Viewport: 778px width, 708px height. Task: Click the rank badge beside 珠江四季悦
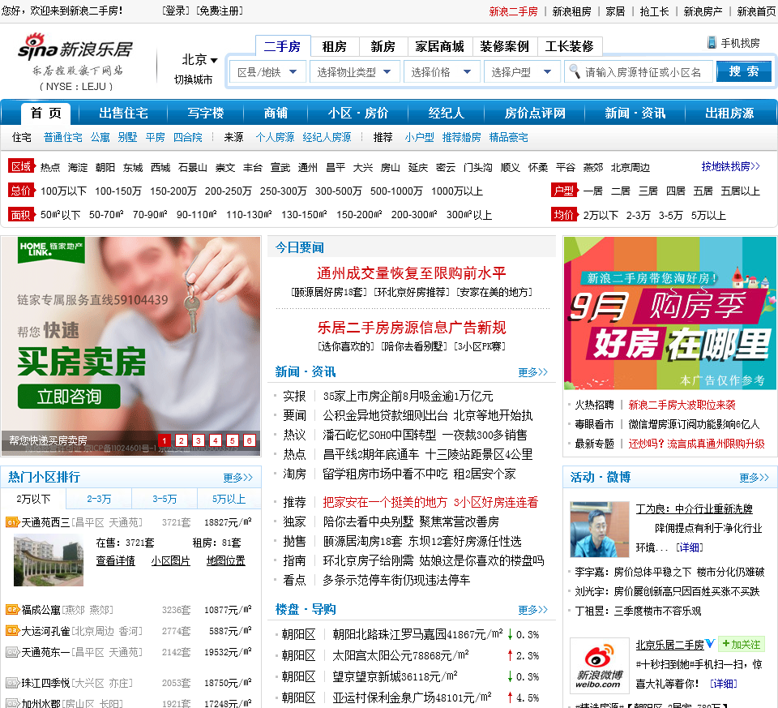coord(12,683)
